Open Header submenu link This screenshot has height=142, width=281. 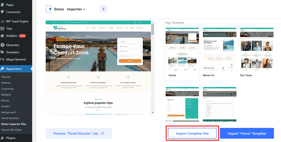(5, 106)
